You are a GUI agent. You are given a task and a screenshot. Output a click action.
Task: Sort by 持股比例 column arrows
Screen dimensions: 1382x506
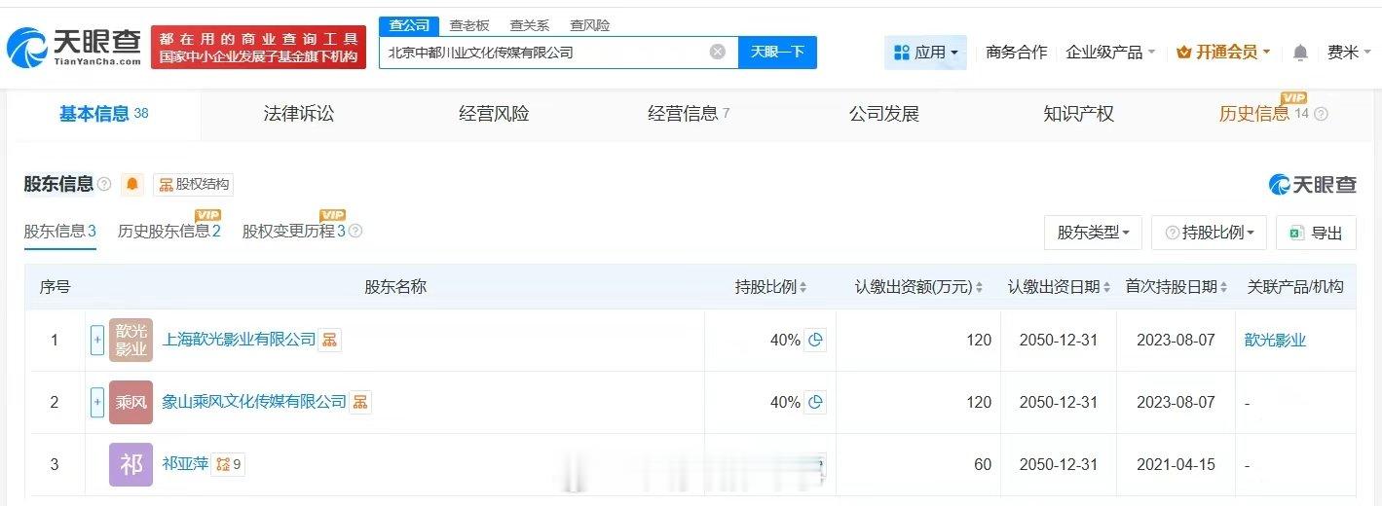[803, 287]
